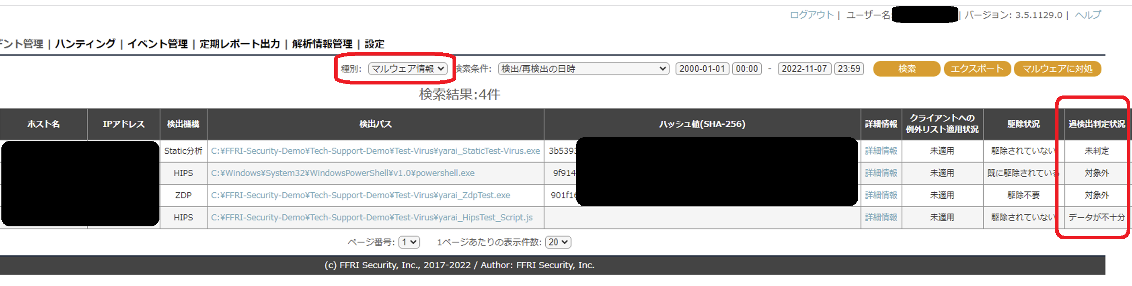This screenshot has width=1132, height=286.
Task: Open the ページ番号 page selector
Action: pyautogui.click(x=409, y=242)
